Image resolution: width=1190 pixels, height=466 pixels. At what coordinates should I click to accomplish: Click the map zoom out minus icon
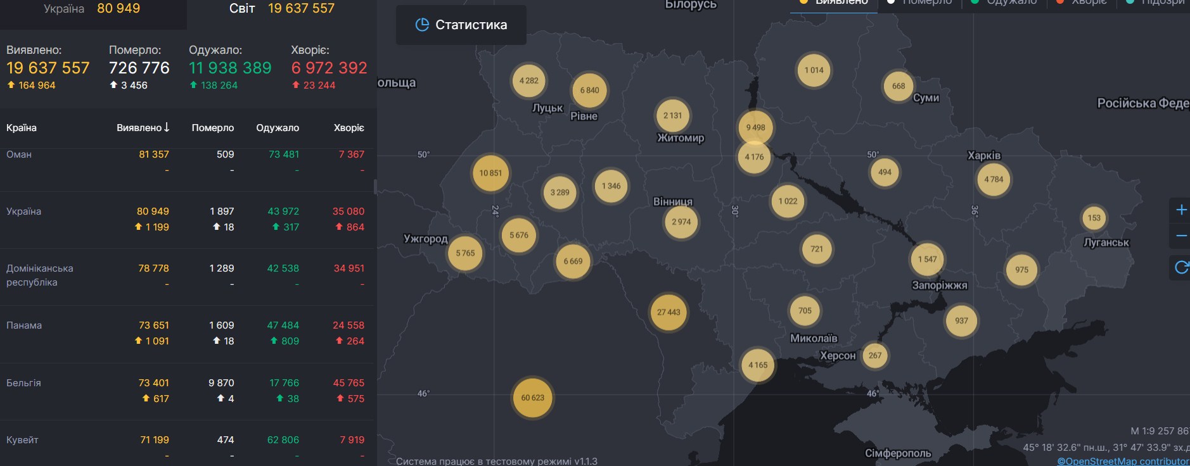(1180, 236)
